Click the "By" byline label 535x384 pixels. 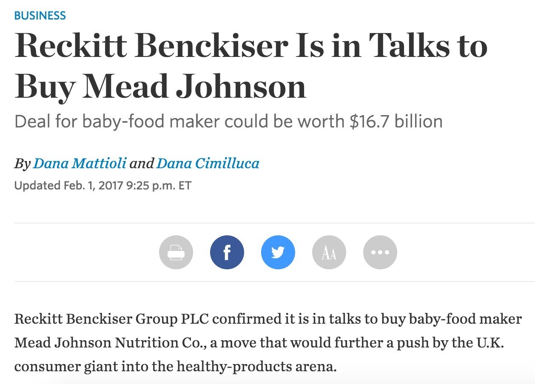click(22, 164)
